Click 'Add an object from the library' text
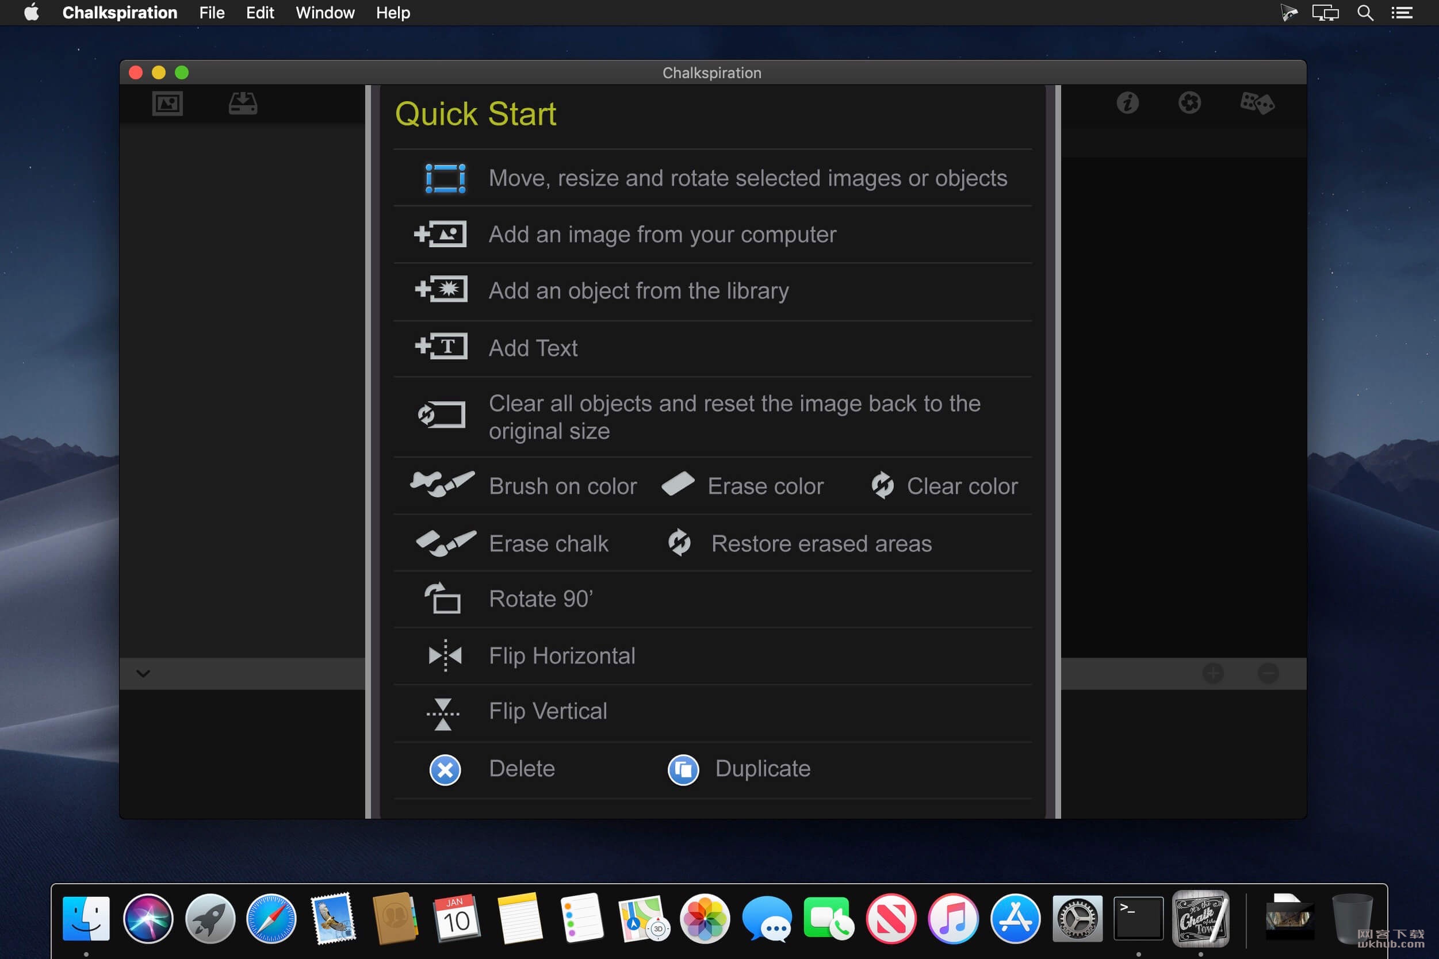The image size is (1439, 959). point(639,290)
